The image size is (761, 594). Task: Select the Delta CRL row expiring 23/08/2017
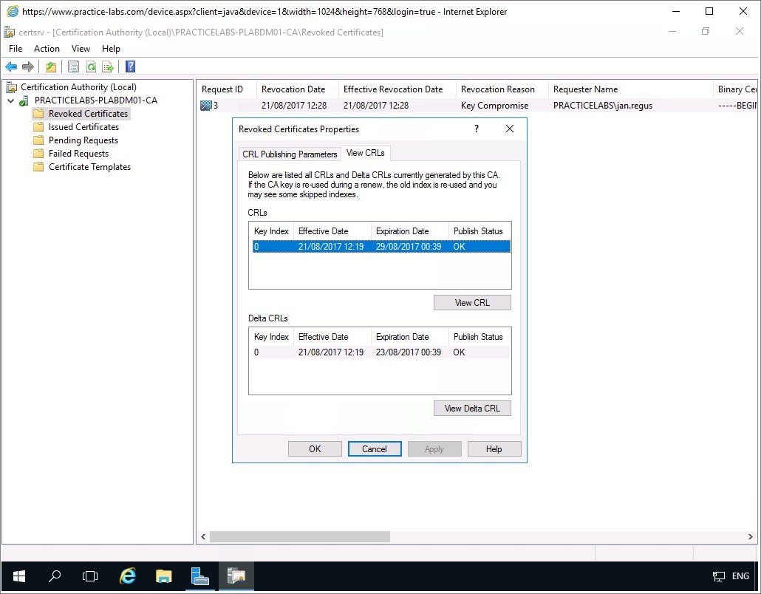coord(381,352)
